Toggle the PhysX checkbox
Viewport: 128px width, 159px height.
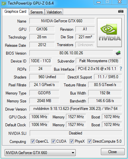point(72,141)
